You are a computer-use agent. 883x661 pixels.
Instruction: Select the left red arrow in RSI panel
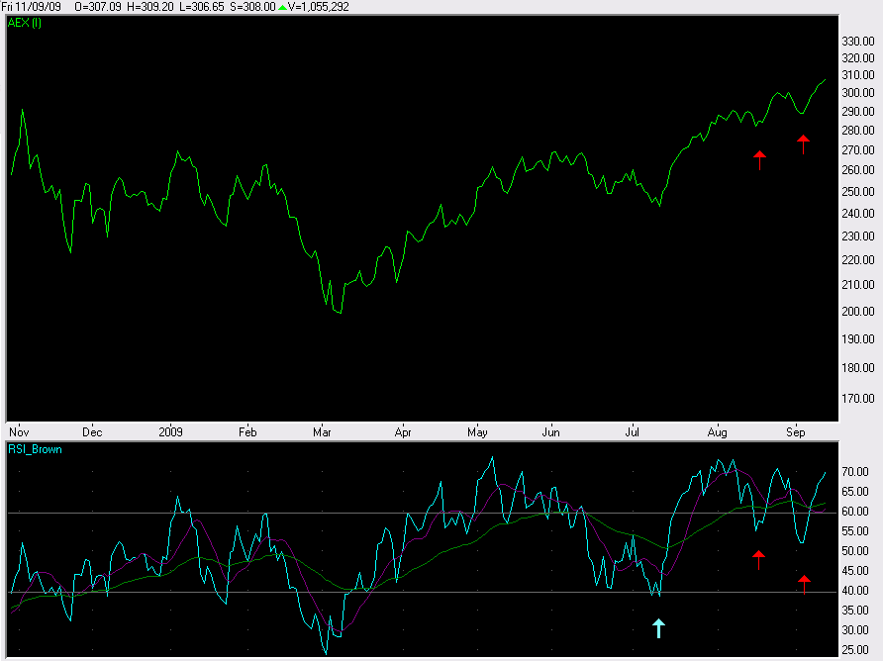point(758,559)
